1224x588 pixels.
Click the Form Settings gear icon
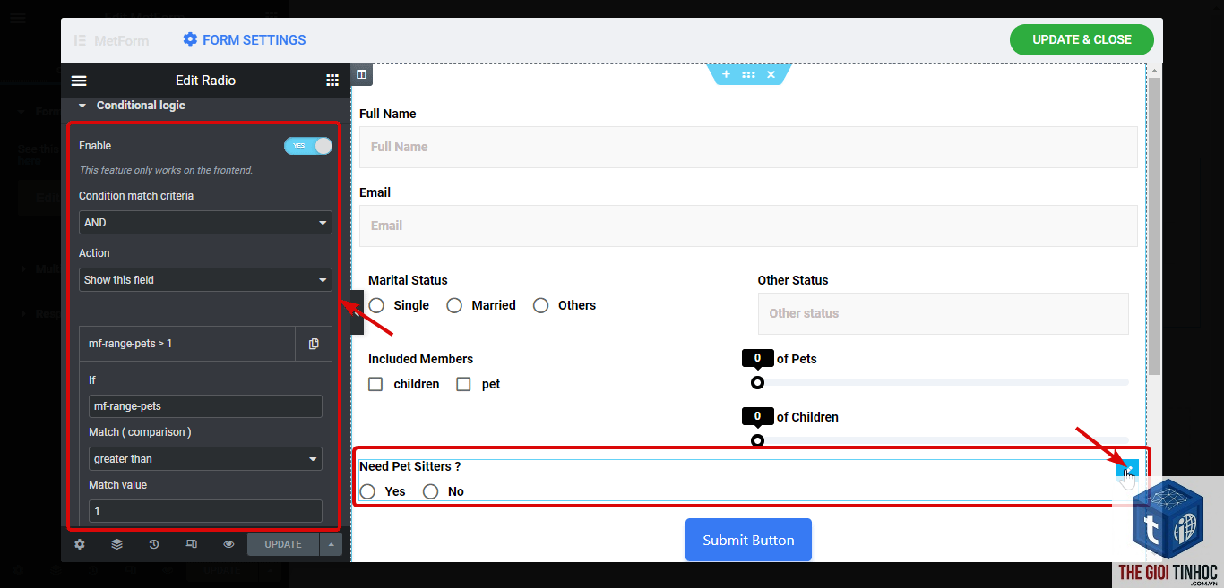tap(190, 39)
